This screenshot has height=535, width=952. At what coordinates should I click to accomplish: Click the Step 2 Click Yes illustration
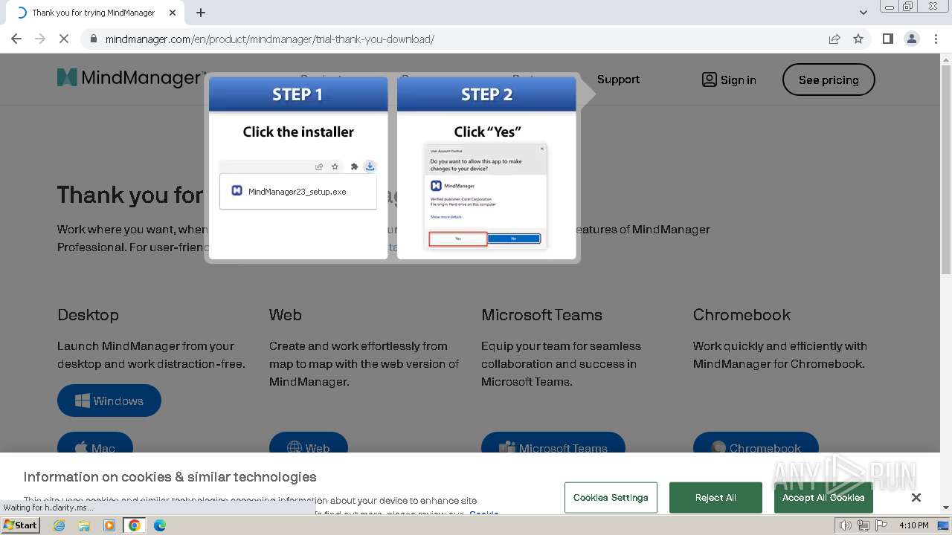486,168
